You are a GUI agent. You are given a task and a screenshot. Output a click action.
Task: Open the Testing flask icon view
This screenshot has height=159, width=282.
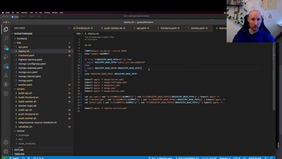(x=6, y=75)
